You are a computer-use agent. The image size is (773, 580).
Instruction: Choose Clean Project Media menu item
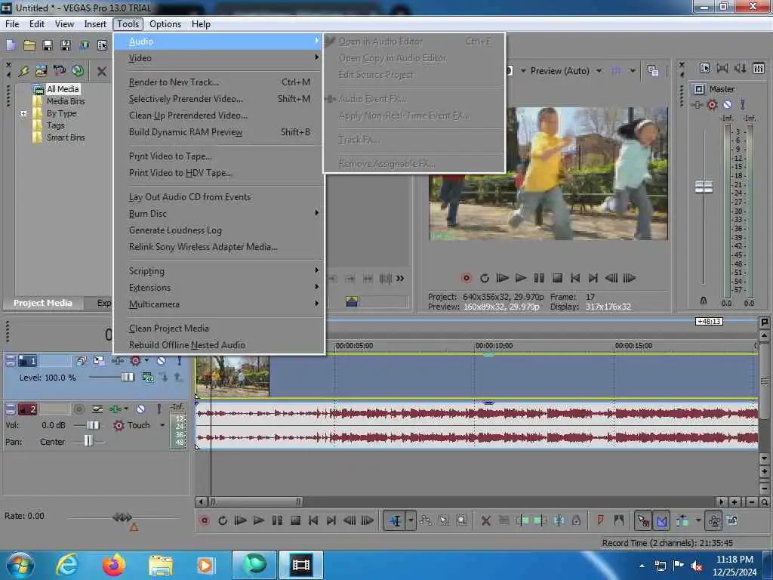click(219, 329)
